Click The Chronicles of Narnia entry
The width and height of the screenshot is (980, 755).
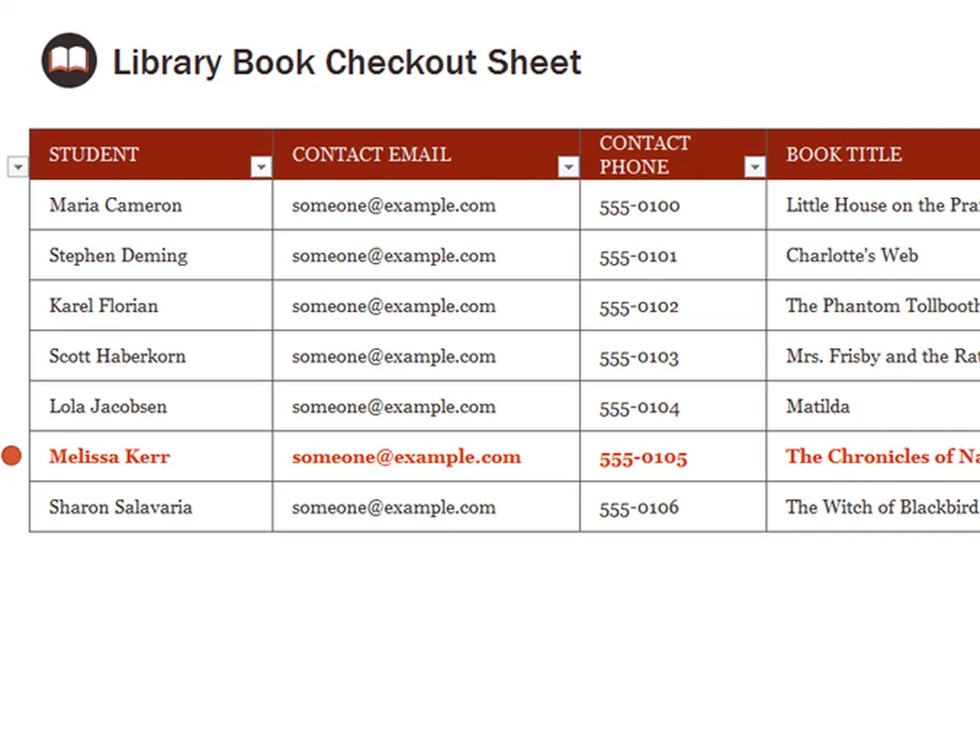click(x=876, y=456)
